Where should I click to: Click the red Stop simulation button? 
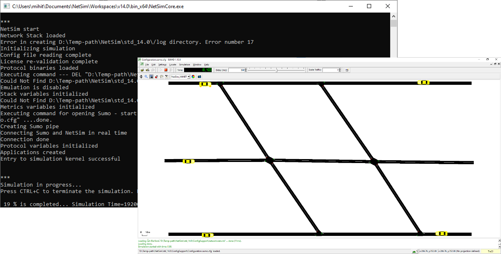166,70
